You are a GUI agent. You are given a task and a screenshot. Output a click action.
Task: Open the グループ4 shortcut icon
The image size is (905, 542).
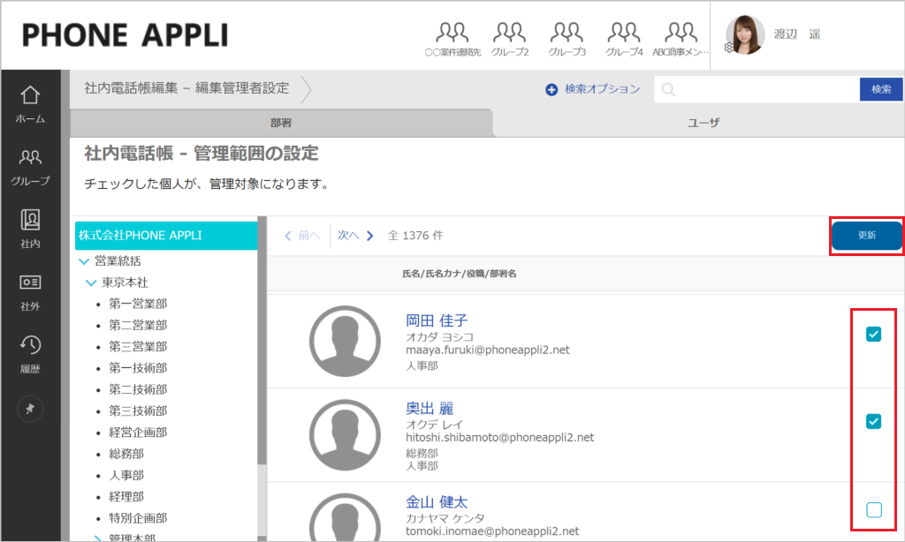coord(623,39)
